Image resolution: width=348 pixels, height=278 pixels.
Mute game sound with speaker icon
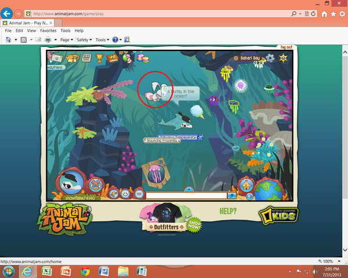click(x=249, y=196)
